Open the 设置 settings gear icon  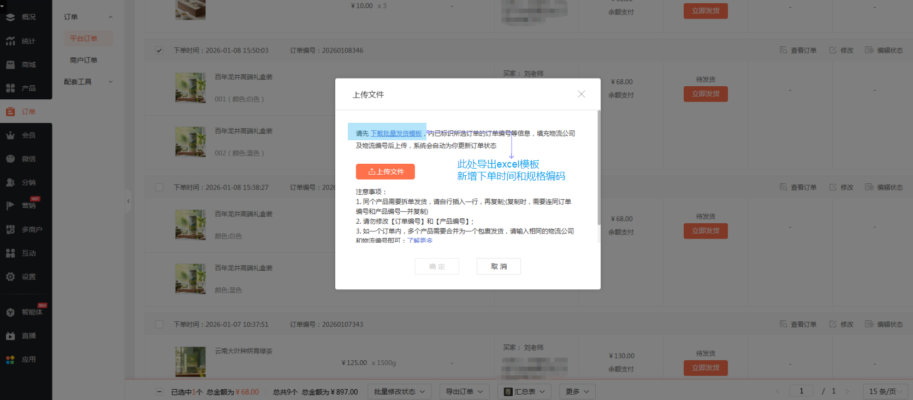10,277
